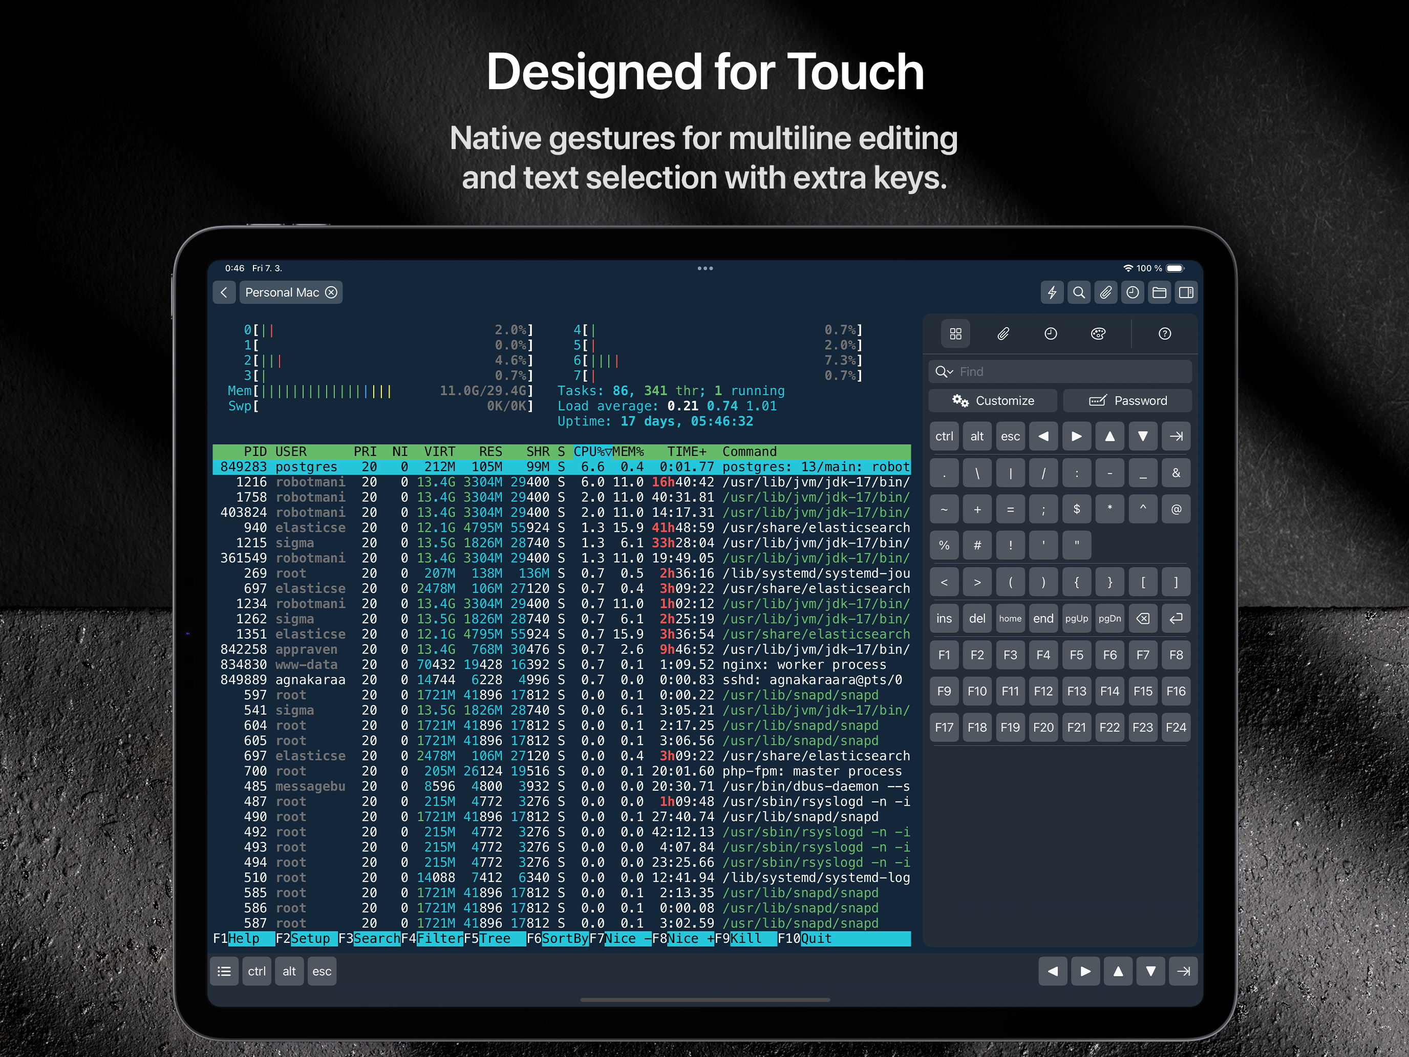Open the folder file browser icon

pos(1159,292)
